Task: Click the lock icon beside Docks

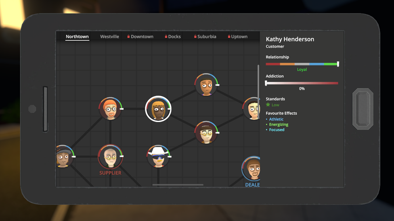Action: point(166,36)
